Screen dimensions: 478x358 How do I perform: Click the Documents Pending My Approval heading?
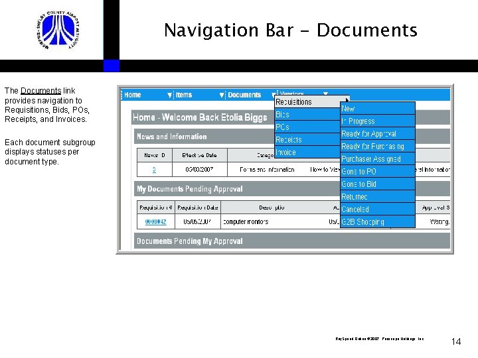click(190, 241)
